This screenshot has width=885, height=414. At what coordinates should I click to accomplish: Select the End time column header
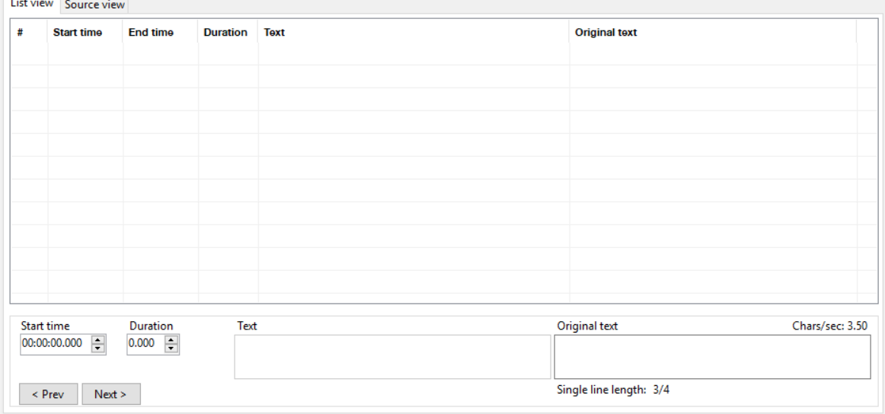click(151, 33)
